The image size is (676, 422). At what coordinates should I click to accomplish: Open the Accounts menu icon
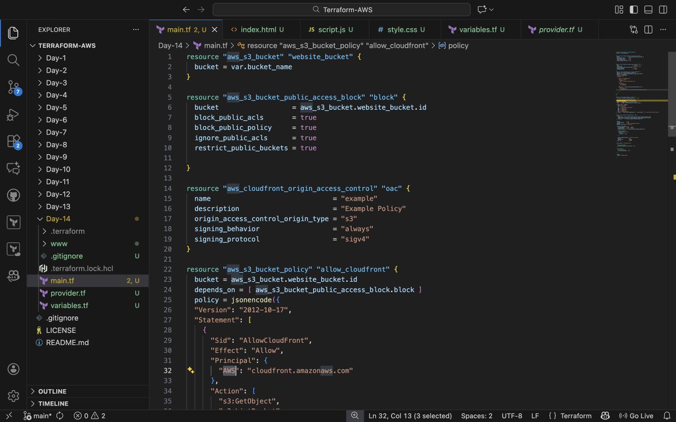tap(13, 369)
